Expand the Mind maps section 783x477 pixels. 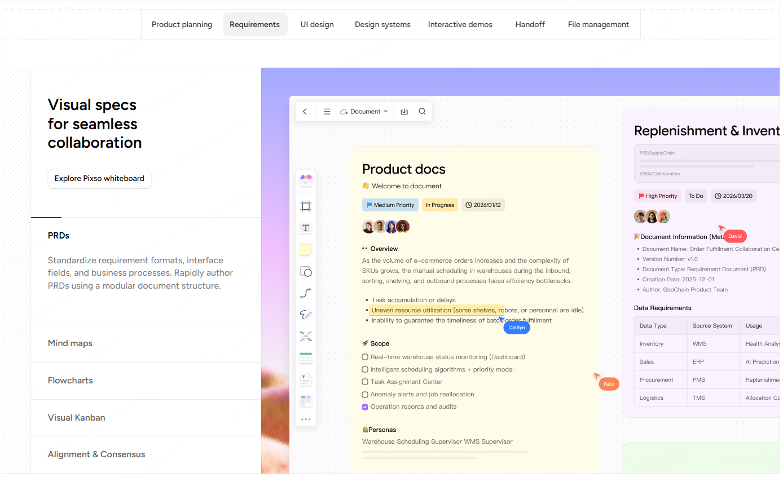[146, 343]
